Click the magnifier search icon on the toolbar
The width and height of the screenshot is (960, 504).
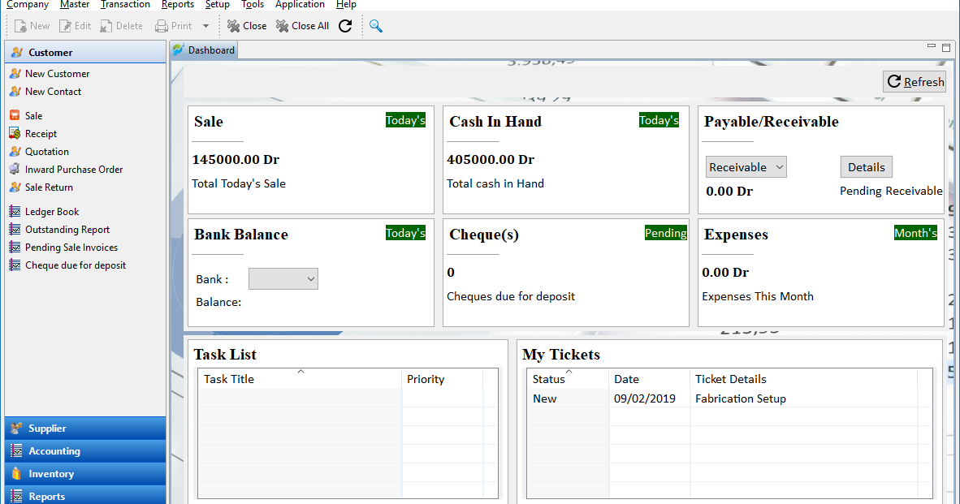pos(374,25)
